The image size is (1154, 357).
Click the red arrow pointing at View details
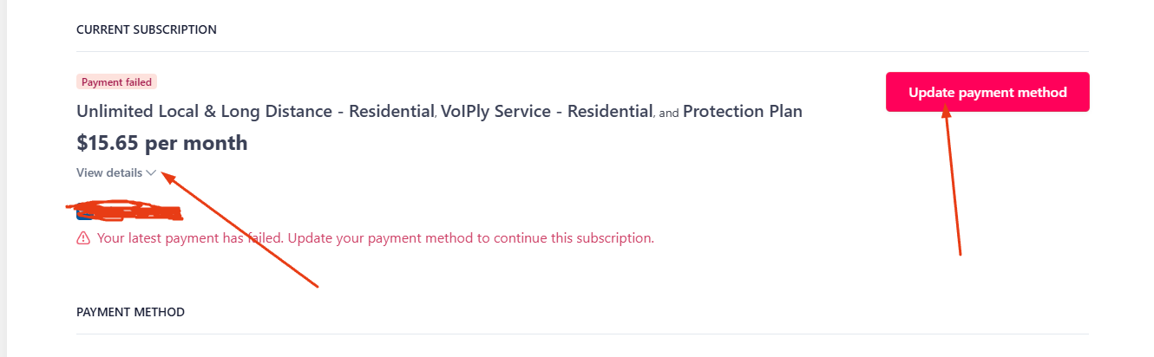(x=240, y=230)
